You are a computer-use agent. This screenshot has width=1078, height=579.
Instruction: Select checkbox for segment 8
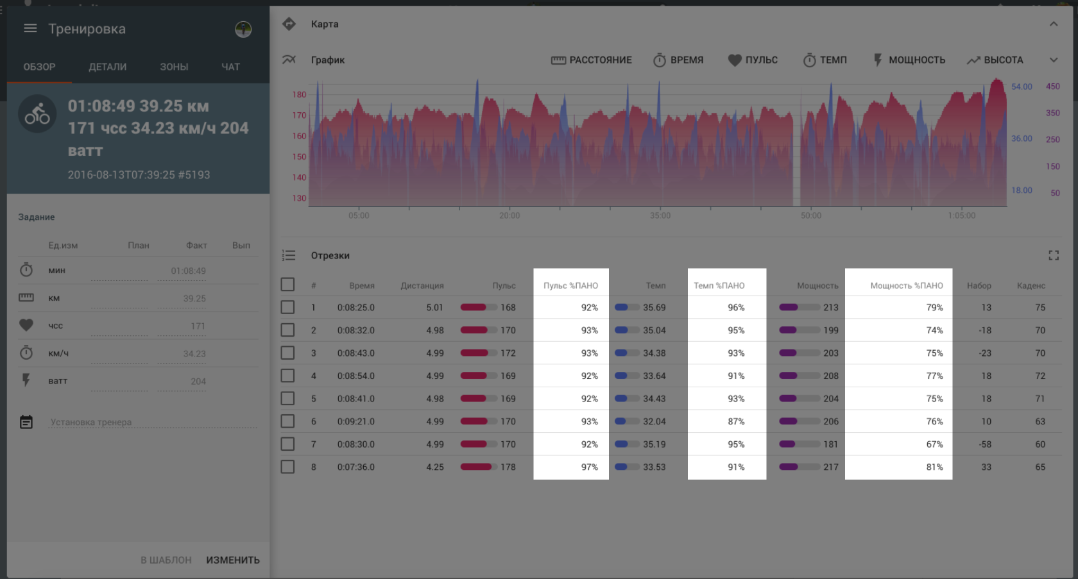pyautogui.click(x=287, y=467)
